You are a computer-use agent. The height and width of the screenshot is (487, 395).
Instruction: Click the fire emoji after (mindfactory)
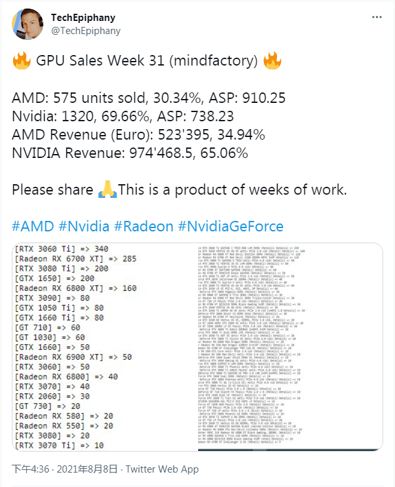coord(272,62)
